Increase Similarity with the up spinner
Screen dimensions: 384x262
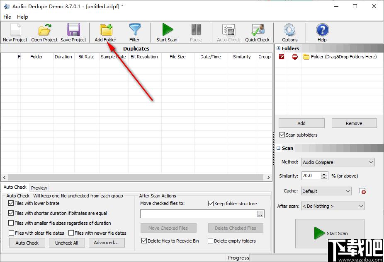pyautogui.click(x=324, y=174)
